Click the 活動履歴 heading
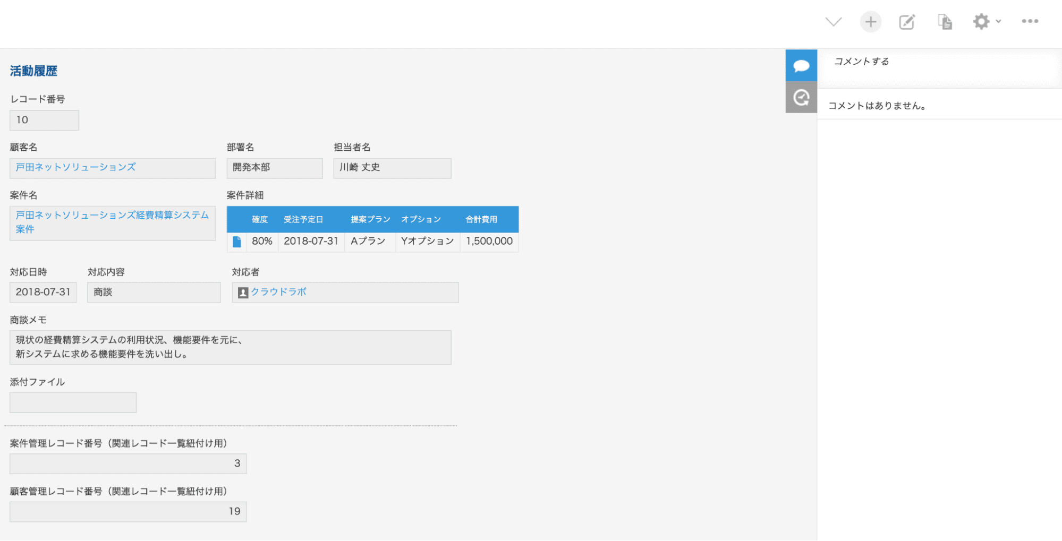Screen dimensions: 1062x541 [x=33, y=71]
